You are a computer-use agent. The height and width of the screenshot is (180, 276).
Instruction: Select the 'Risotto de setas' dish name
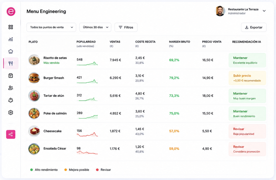click(55, 58)
